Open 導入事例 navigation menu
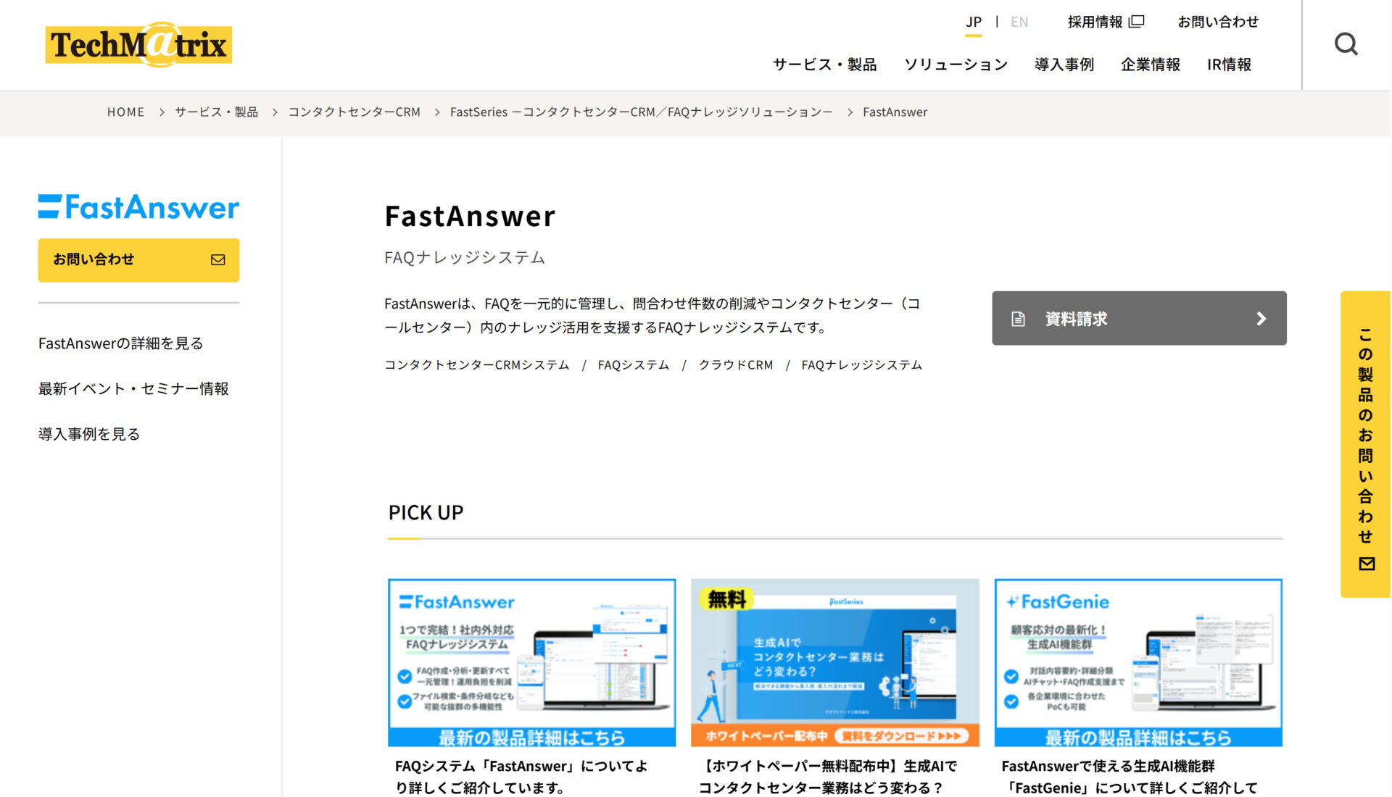1392x797 pixels. point(1064,64)
